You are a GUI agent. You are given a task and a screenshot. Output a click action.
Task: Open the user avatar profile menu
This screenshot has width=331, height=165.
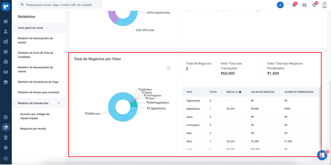click(x=324, y=5)
